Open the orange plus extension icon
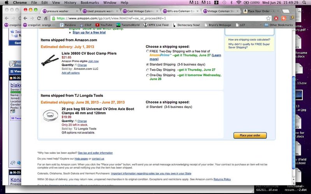 pyautogui.click(x=284, y=18)
